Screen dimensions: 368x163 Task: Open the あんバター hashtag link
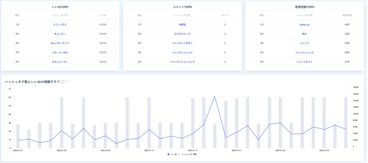60,34
